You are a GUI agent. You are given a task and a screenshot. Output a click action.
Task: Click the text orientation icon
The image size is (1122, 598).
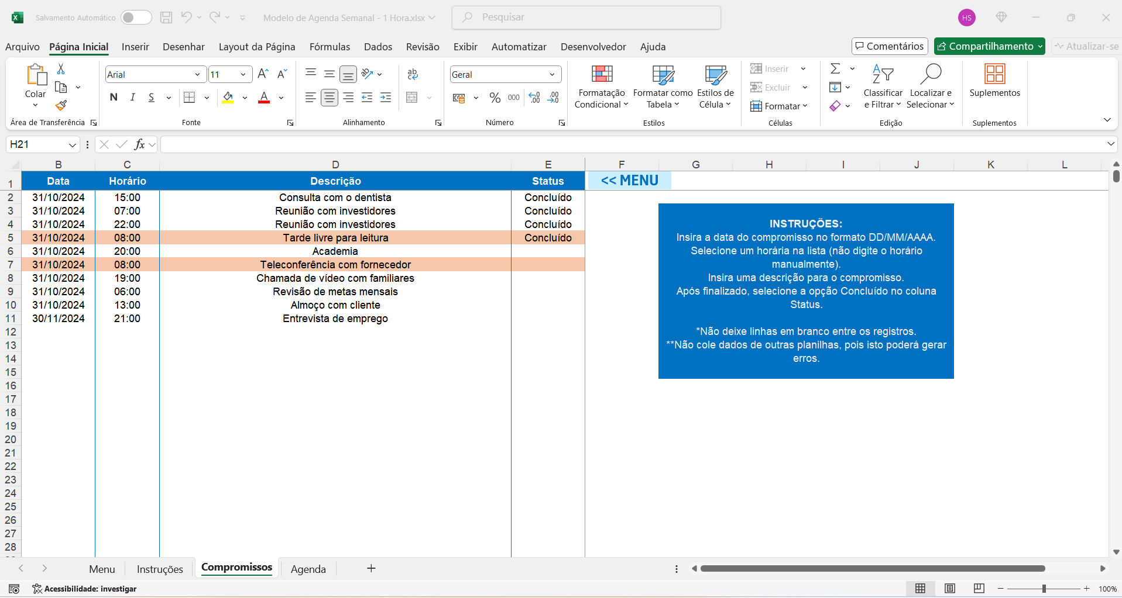point(368,74)
